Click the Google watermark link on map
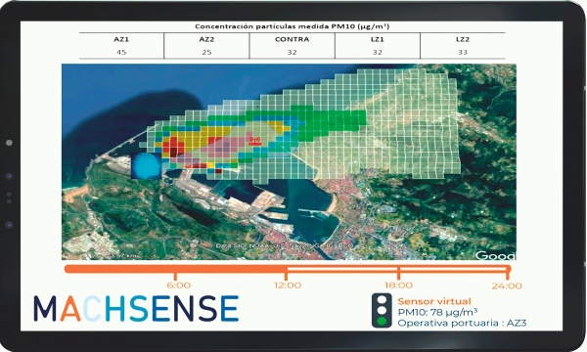The width and height of the screenshot is (587, 352). click(495, 255)
